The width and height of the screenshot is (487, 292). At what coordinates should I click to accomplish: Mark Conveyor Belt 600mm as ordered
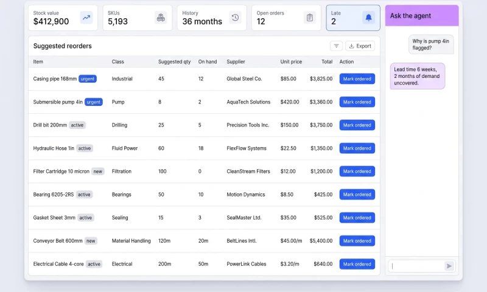point(357,241)
